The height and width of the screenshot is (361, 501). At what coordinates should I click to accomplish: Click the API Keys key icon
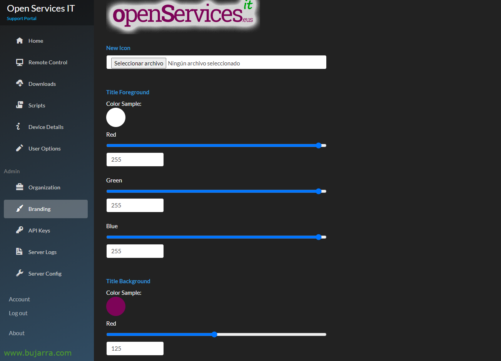tap(19, 230)
